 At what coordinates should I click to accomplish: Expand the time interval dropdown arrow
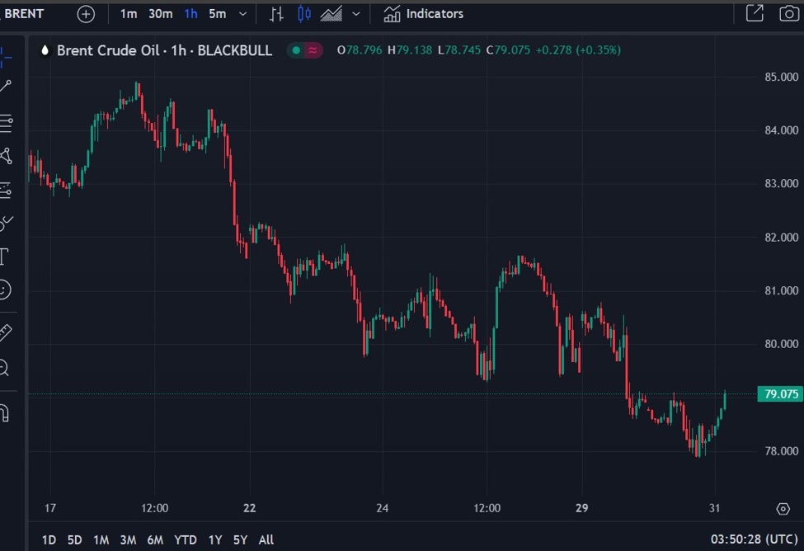point(242,14)
